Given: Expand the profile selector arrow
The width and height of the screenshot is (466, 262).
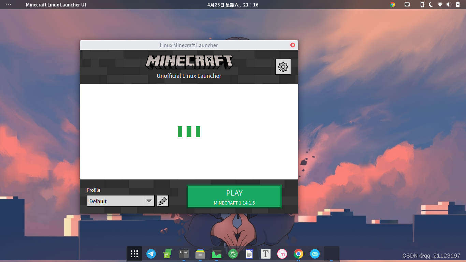Looking at the screenshot, I should coord(149,201).
